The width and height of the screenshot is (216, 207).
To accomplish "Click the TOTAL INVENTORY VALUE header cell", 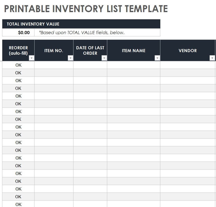I will (x=33, y=24).
